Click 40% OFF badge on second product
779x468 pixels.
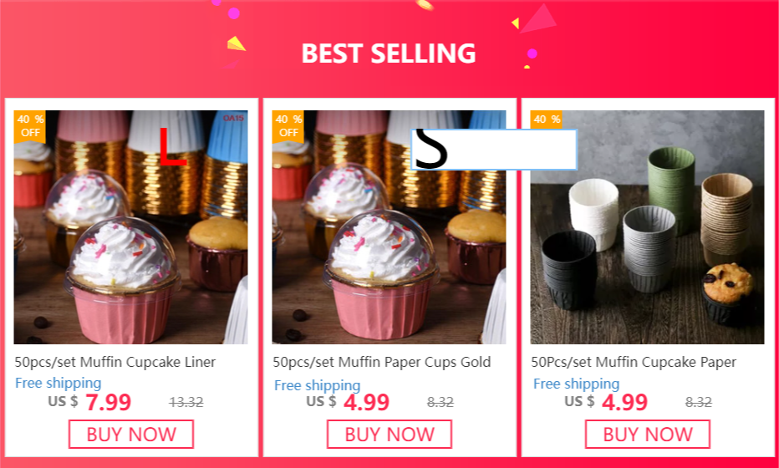tap(288, 125)
